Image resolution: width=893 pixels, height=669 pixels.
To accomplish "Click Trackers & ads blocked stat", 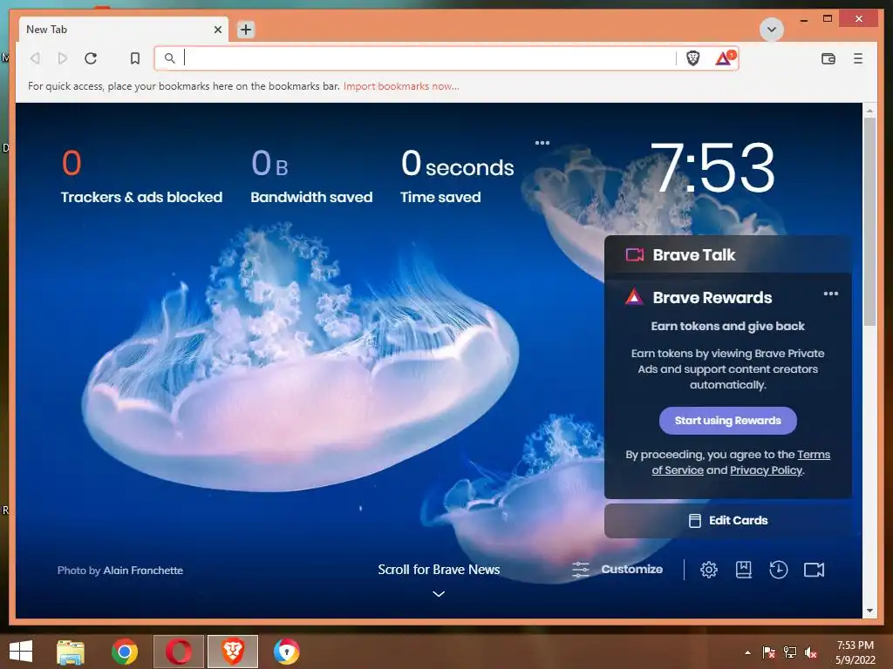I will (141, 176).
